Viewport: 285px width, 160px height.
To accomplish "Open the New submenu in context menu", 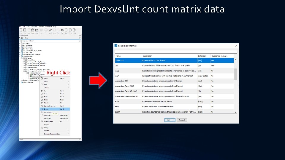I will [x=55, y=84].
